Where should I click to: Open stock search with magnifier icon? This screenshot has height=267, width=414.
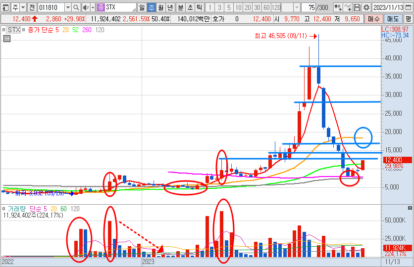(x=76, y=7)
